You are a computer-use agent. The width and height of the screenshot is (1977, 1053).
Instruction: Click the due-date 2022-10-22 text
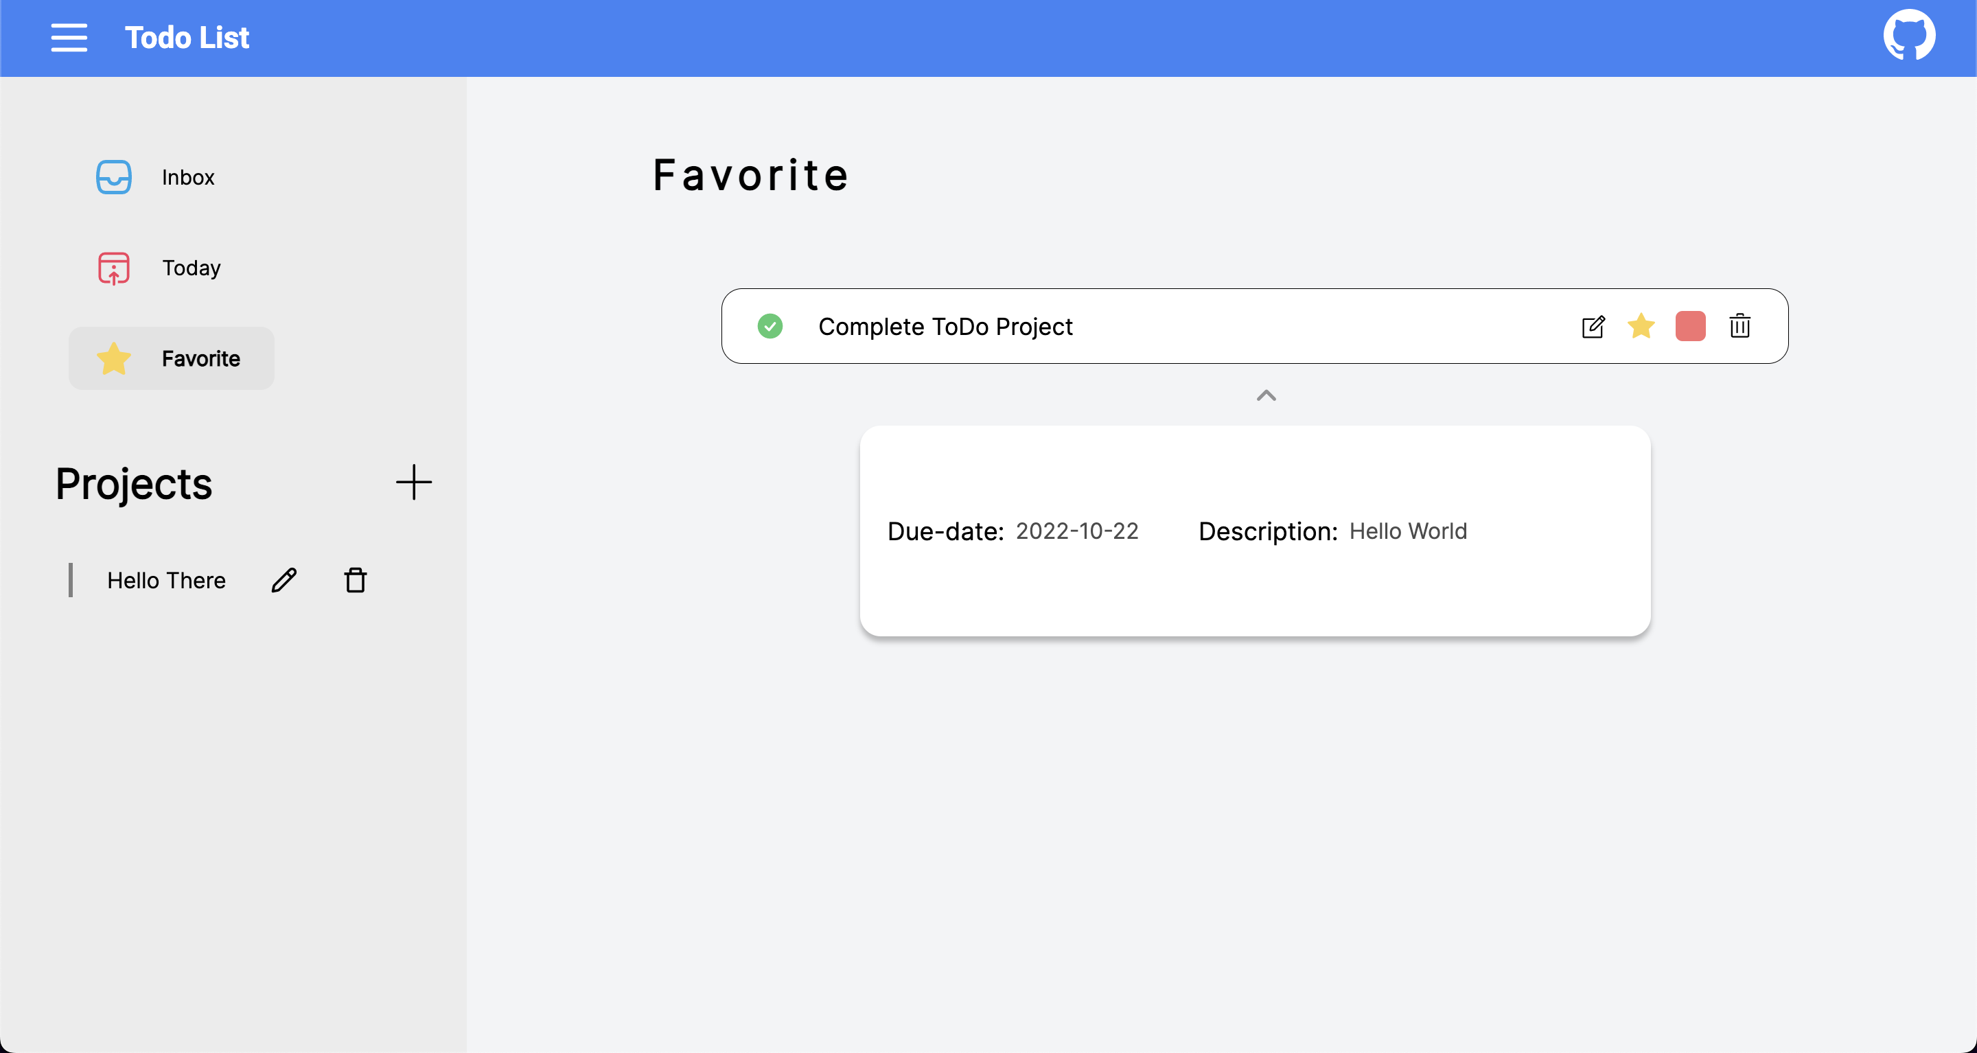1077,531
